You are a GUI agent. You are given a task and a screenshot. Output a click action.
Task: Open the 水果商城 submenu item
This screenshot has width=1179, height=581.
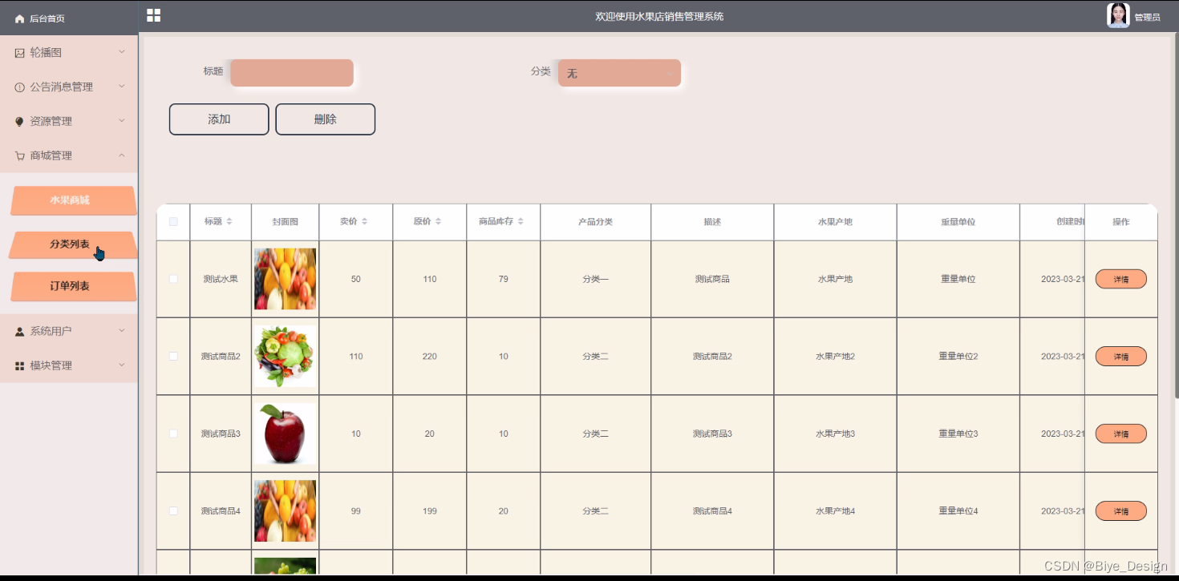pos(72,200)
